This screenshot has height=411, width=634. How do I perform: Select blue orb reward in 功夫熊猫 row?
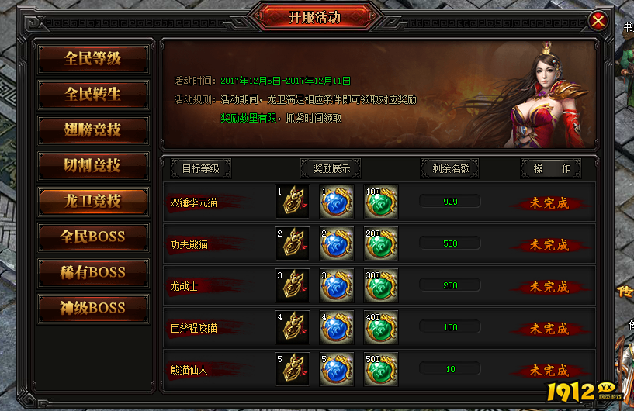[x=337, y=243]
